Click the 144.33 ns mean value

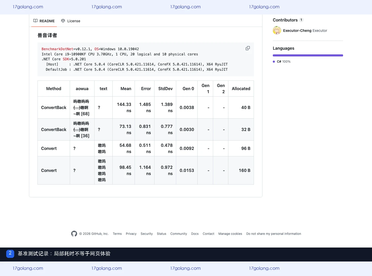[124, 107]
